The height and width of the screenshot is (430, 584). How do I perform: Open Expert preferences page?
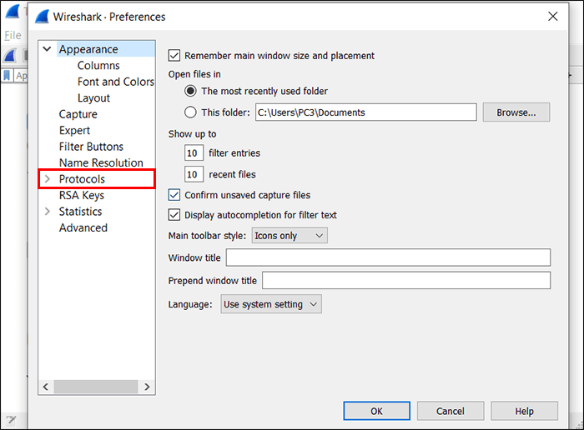[x=74, y=131]
